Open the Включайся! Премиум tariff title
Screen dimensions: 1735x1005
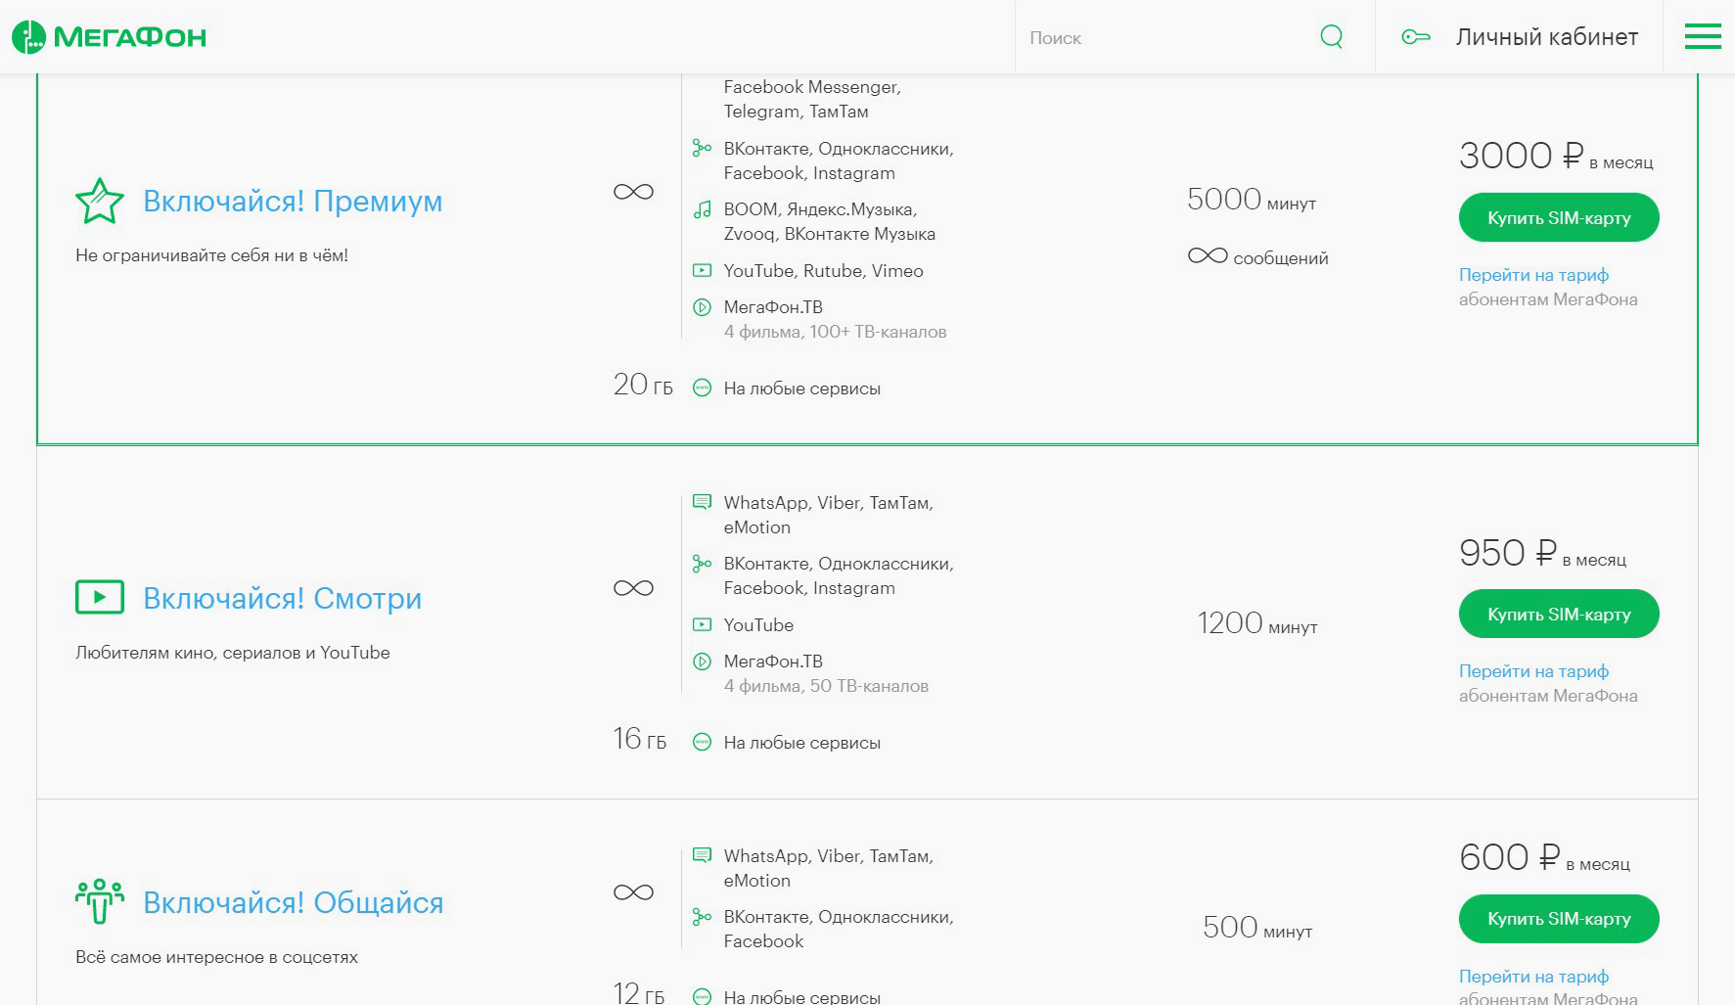pos(293,202)
